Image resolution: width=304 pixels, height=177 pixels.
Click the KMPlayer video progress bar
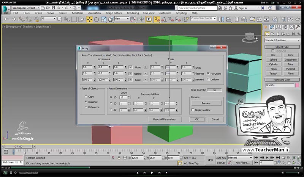pos(152,168)
